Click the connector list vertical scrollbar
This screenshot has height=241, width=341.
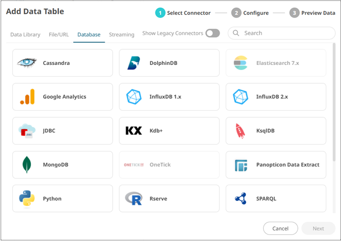pyautogui.click(x=334, y=101)
